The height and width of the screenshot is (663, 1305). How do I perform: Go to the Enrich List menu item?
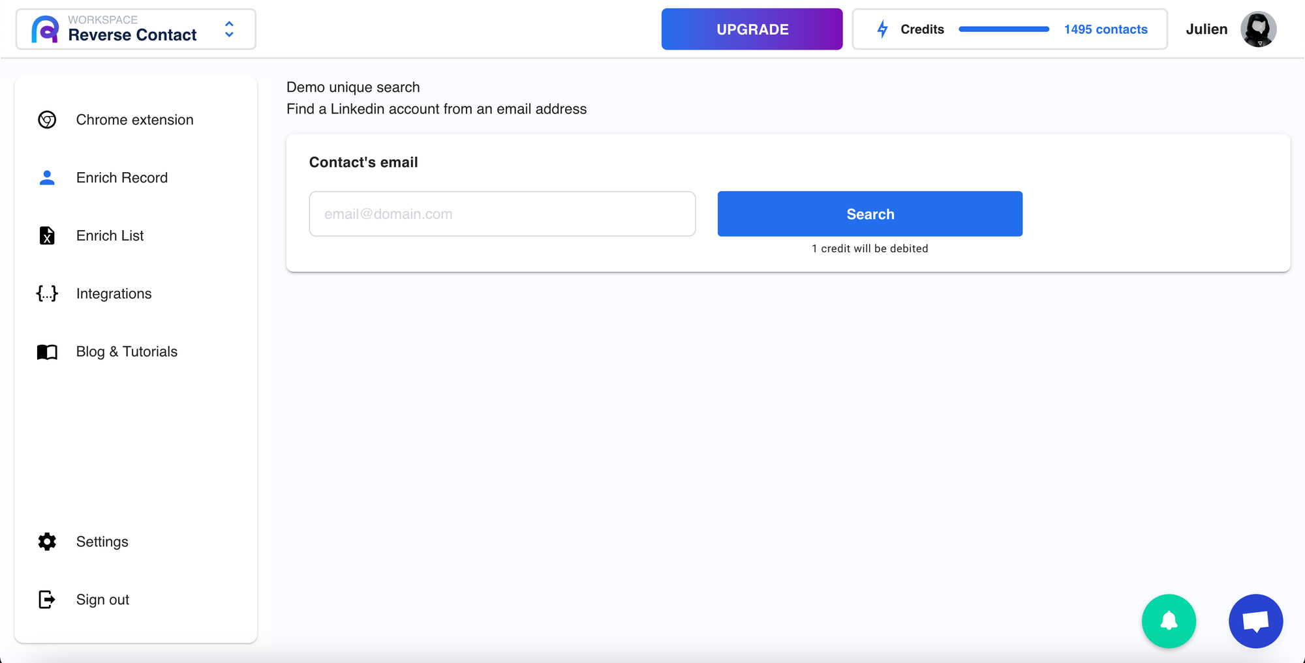point(110,235)
